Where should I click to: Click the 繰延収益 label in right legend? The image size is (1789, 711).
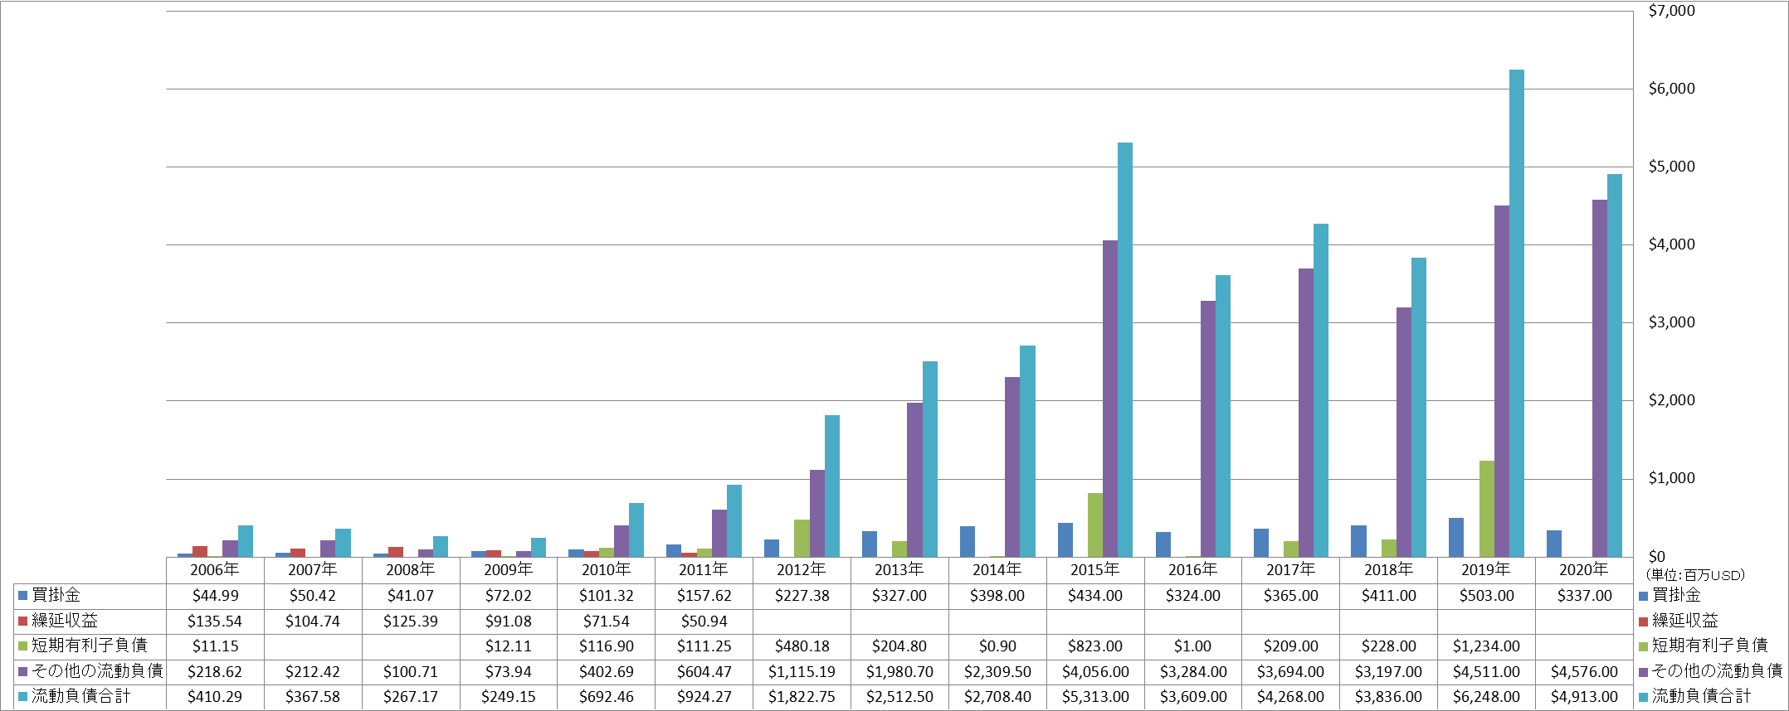coord(1685,621)
